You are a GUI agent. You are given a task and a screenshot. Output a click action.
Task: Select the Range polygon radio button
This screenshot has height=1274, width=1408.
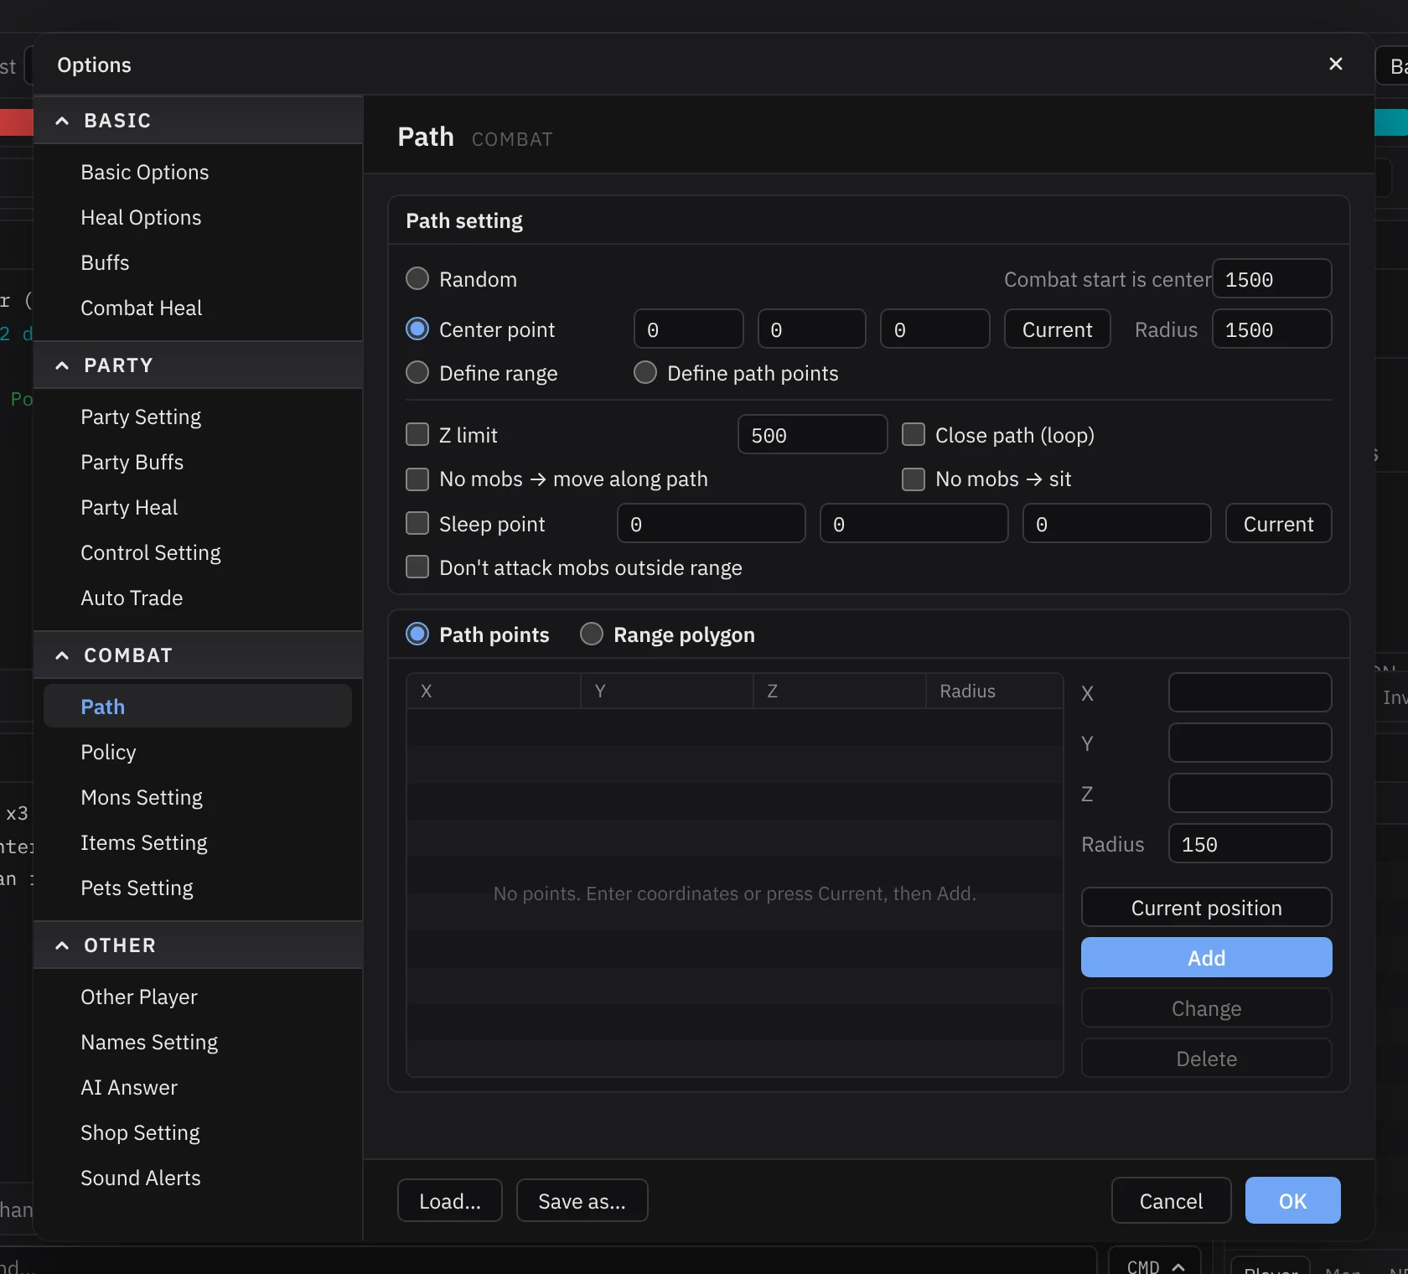click(x=592, y=634)
